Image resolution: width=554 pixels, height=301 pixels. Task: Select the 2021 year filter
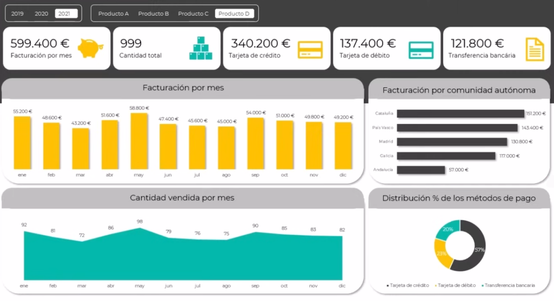(x=66, y=14)
